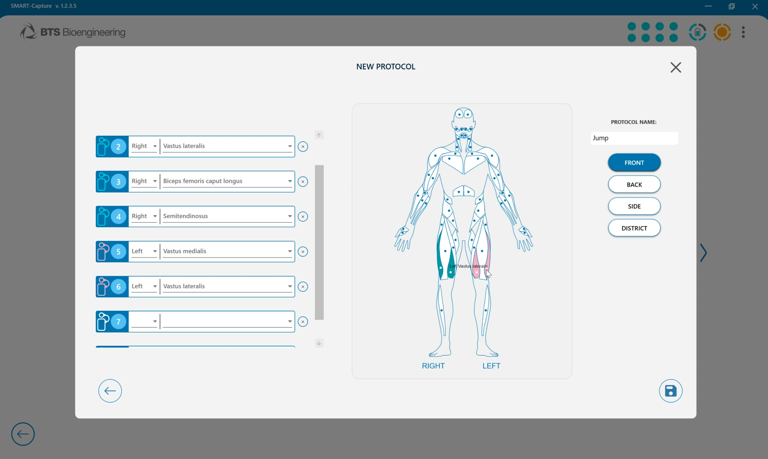768x459 pixels.
Task: Expand muscle dropdown showing Semitendinosus
Action: tap(228, 216)
